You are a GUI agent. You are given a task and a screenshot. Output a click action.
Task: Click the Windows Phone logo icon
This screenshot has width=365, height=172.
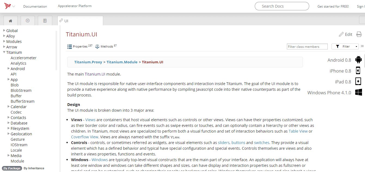pyautogui.click(x=358, y=92)
